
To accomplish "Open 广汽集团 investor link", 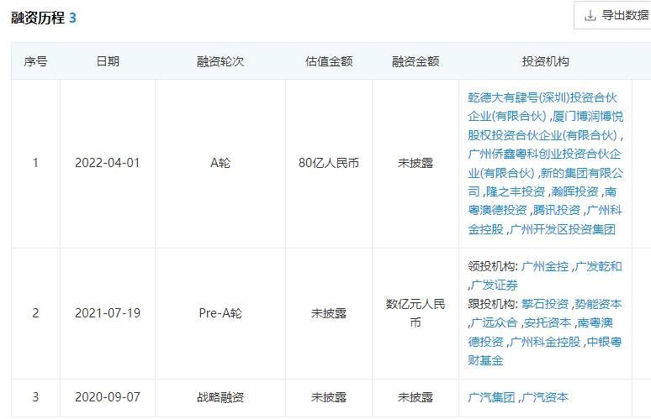I will [491, 397].
